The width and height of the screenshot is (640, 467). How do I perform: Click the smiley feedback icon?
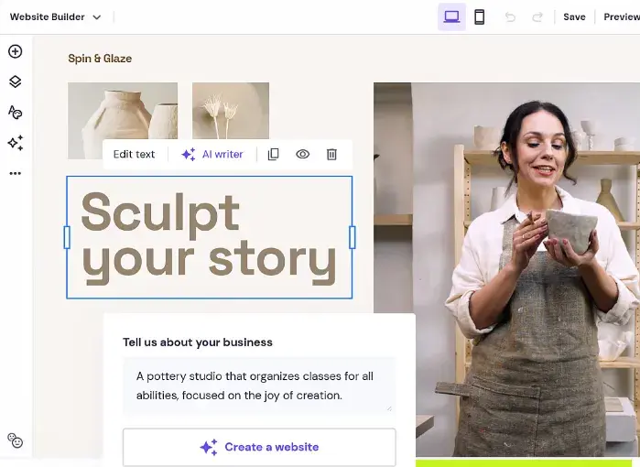point(15,440)
